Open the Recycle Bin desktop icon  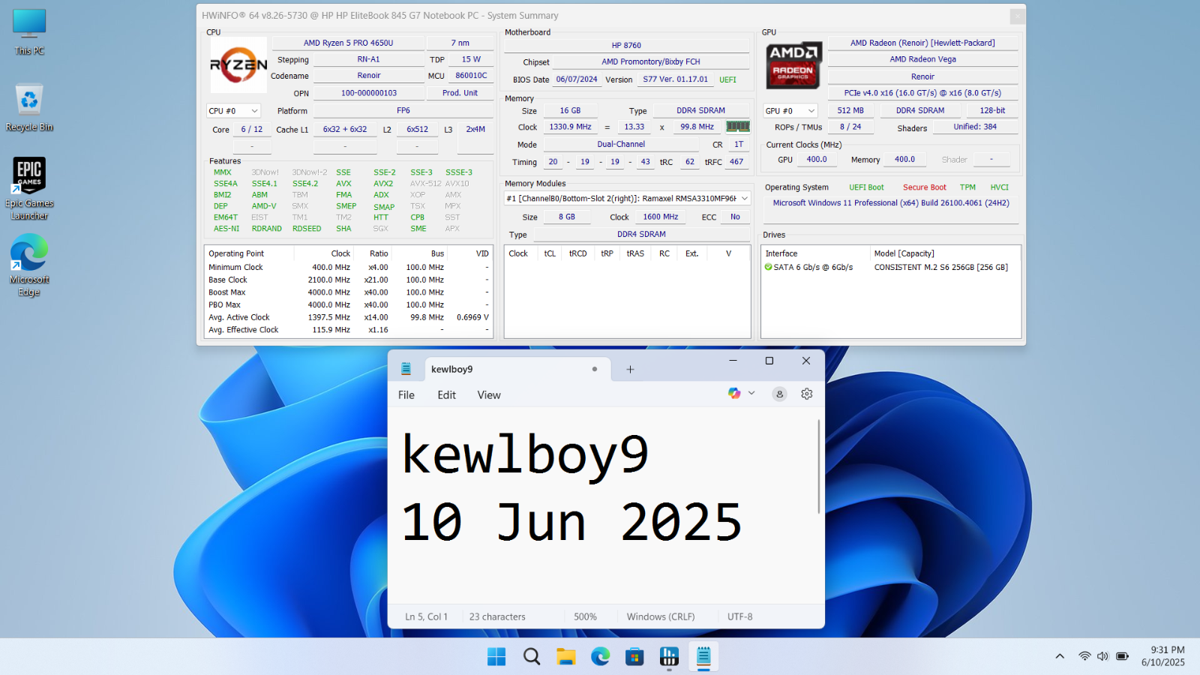click(29, 108)
